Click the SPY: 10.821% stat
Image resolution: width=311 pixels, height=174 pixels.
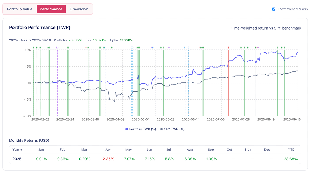tap(96, 40)
